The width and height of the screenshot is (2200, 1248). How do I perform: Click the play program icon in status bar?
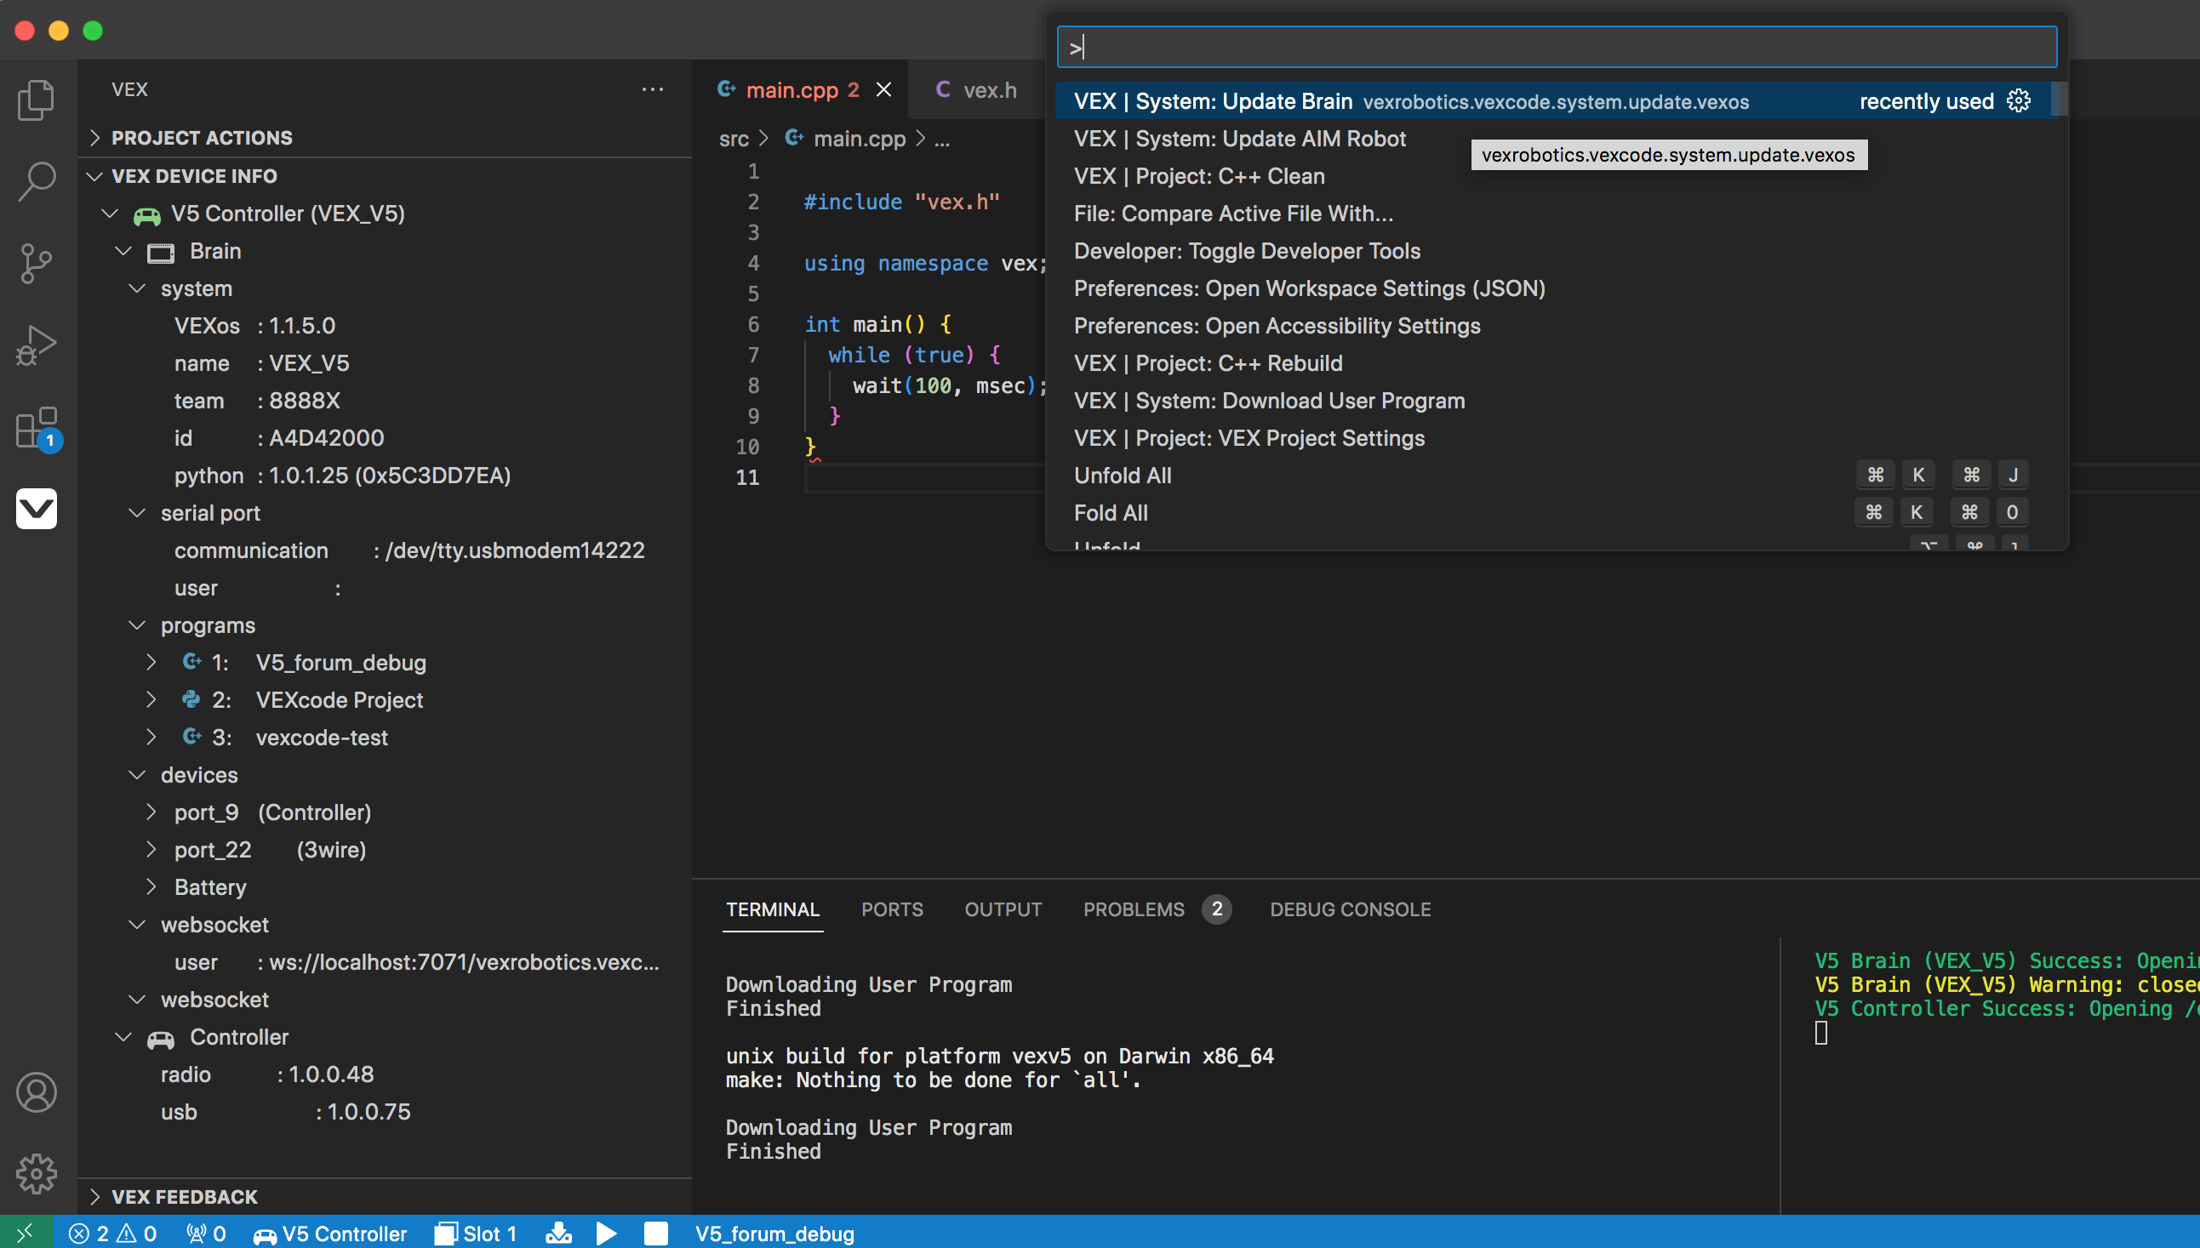click(x=606, y=1233)
